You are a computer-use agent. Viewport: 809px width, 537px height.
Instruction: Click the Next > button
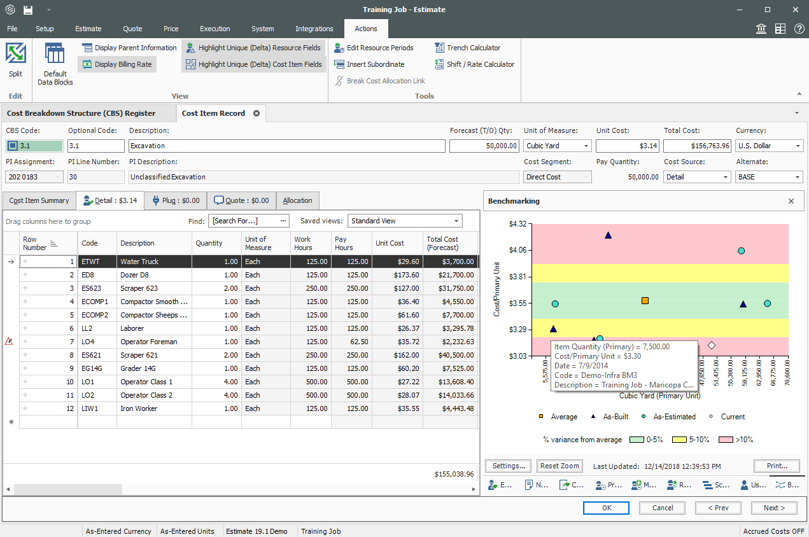pyautogui.click(x=774, y=508)
